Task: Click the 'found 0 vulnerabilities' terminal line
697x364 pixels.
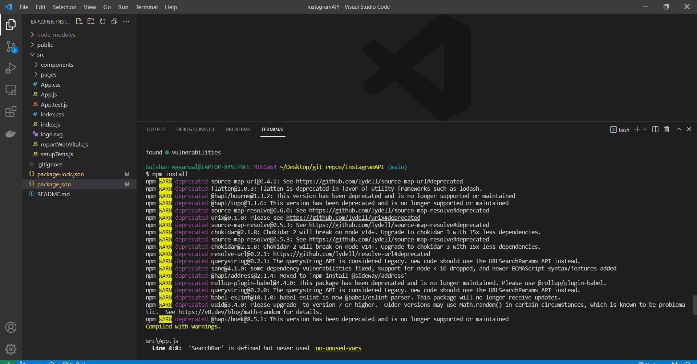Action: click(x=183, y=152)
